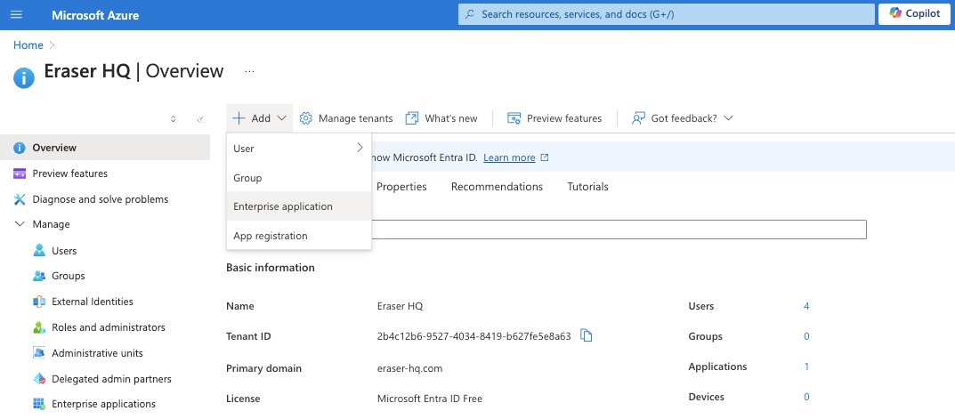Screen dimensions: 955x419
Task: Click the breadcrumb chevron after Home
Action: click(x=52, y=45)
